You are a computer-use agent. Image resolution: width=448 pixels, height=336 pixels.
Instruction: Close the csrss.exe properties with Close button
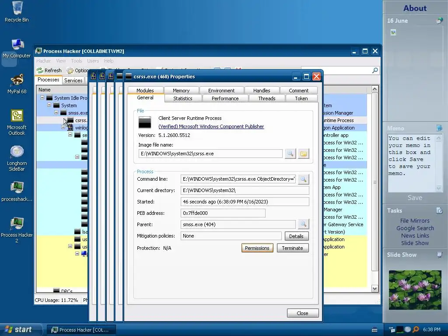[x=303, y=313]
